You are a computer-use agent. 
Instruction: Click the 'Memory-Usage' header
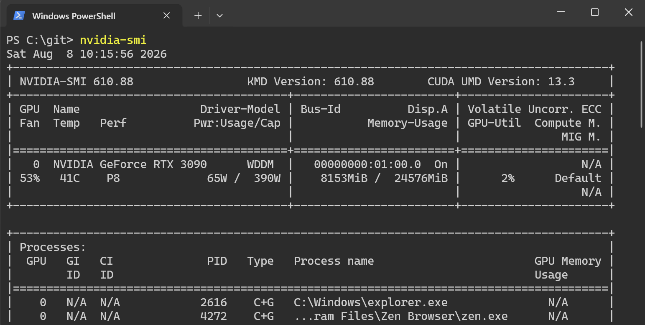408,123
